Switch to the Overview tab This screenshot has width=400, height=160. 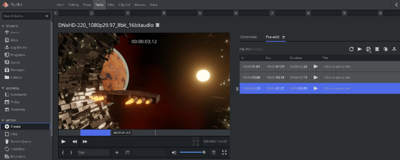coord(248,37)
